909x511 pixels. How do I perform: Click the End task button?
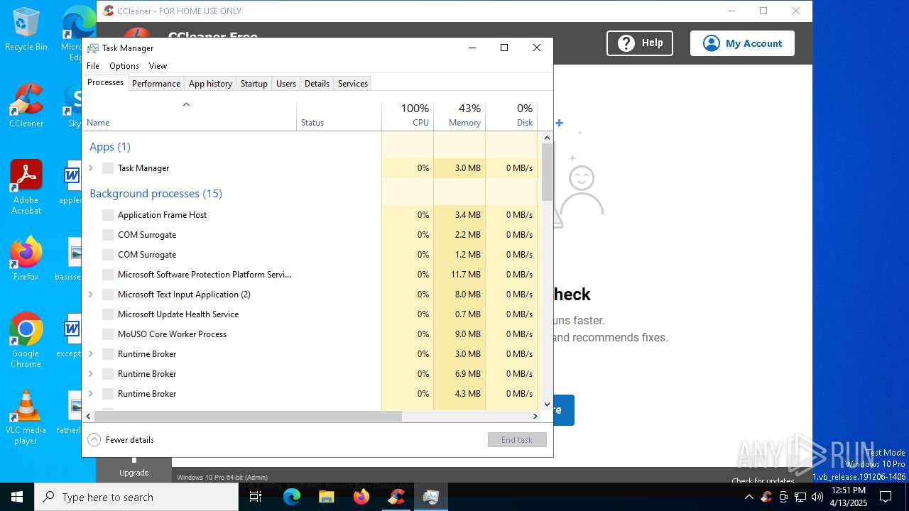pos(517,440)
